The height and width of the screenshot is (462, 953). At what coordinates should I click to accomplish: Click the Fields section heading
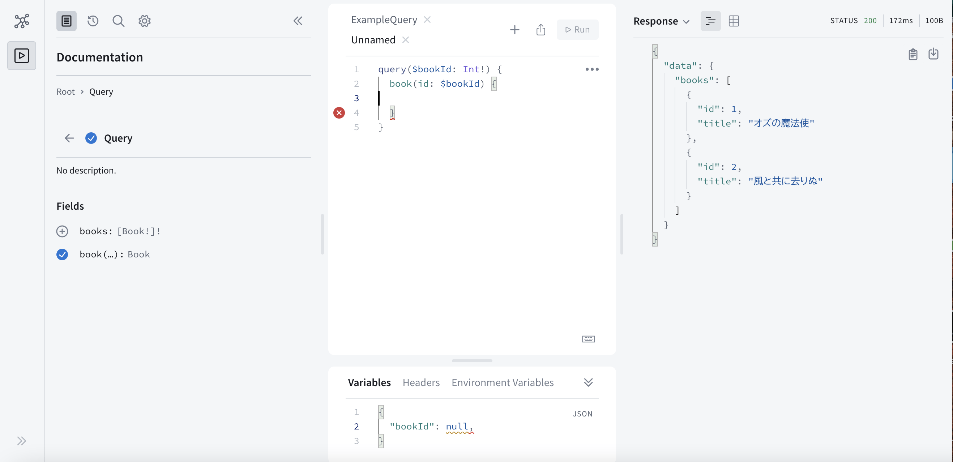point(70,206)
